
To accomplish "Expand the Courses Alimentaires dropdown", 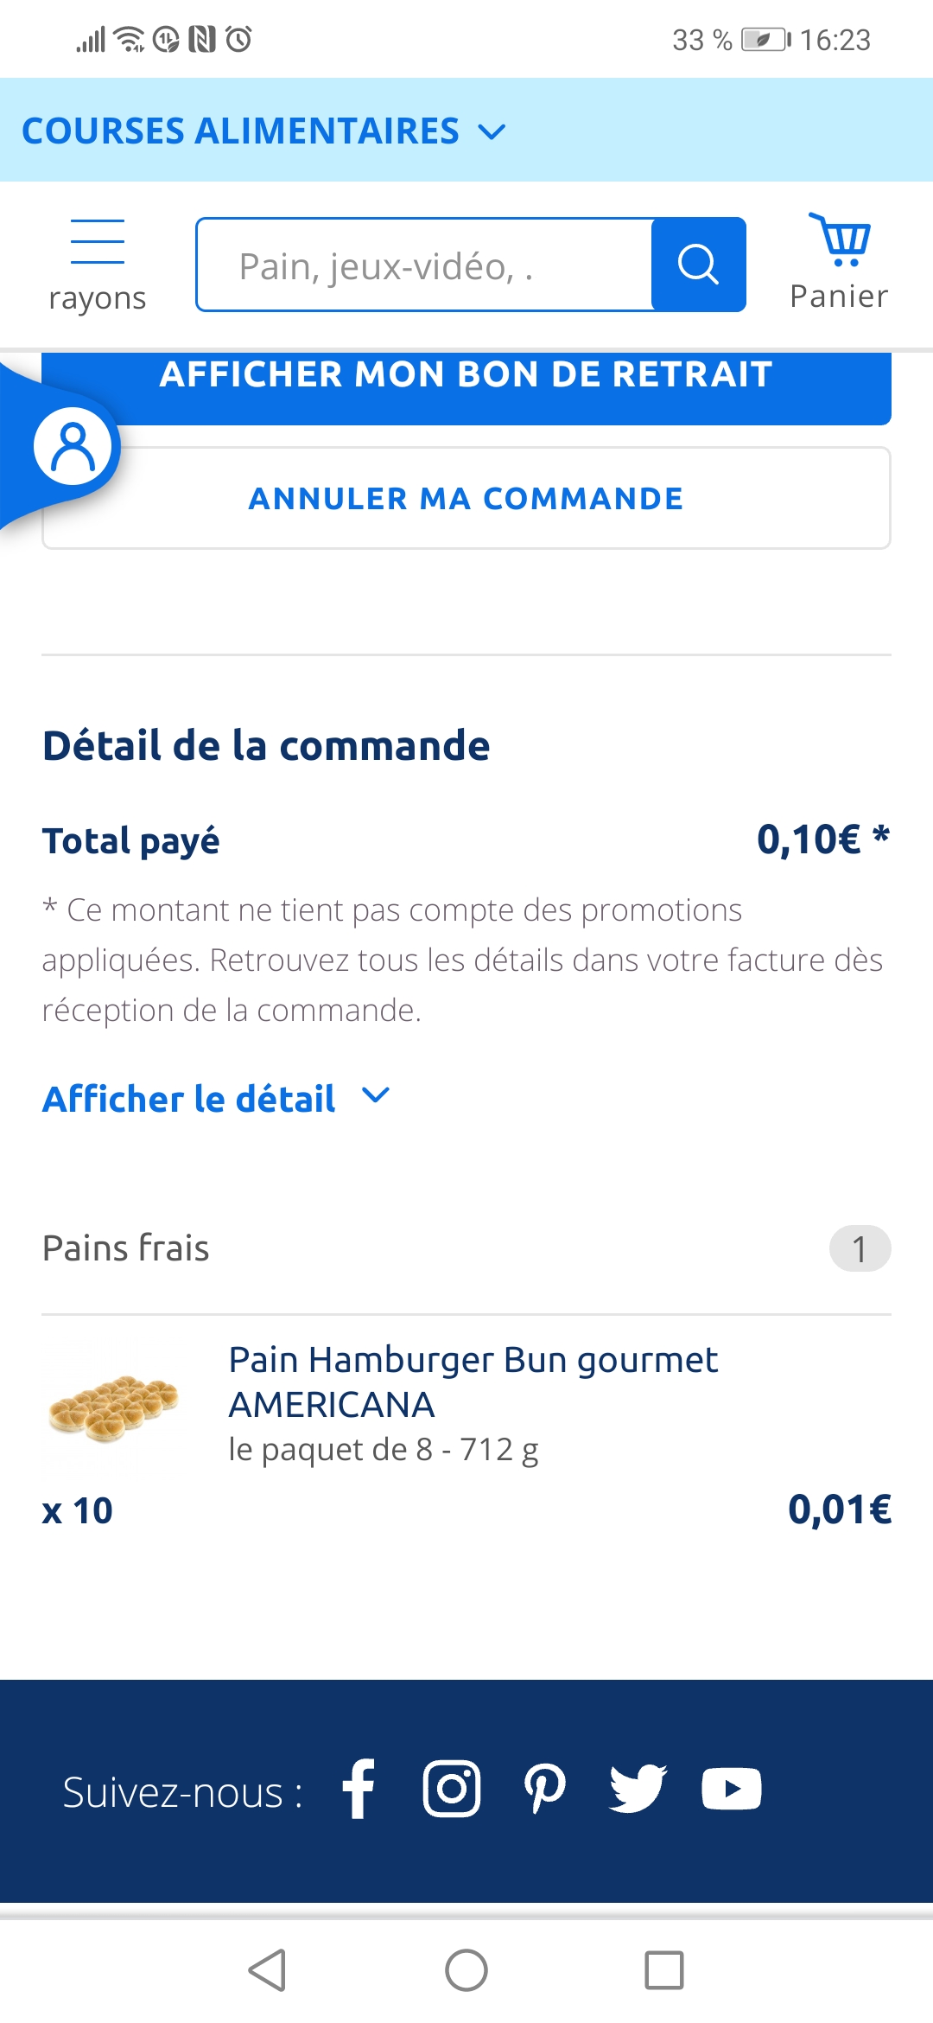I will coord(263,131).
